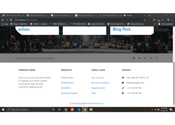
Task: Open the Download Free Op... bookmark
Action: [136, 24]
